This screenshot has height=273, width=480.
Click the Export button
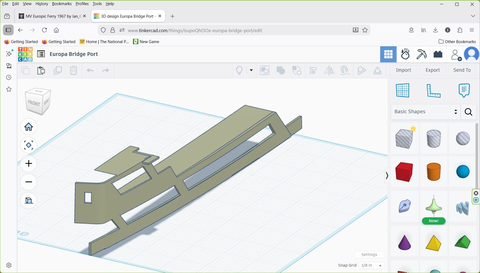click(x=432, y=70)
